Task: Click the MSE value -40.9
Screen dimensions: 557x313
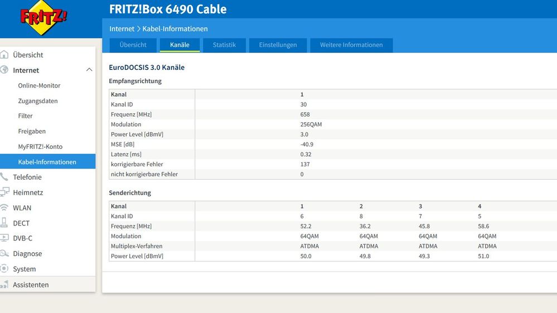Action: 307,145
